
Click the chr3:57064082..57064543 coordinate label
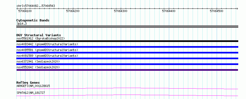pos(36,6)
